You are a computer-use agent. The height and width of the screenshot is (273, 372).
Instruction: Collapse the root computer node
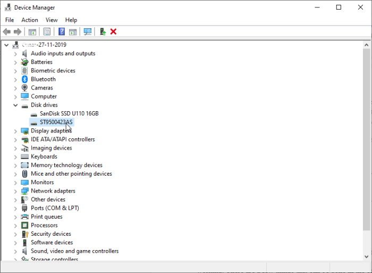pyautogui.click(x=6, y=45)
